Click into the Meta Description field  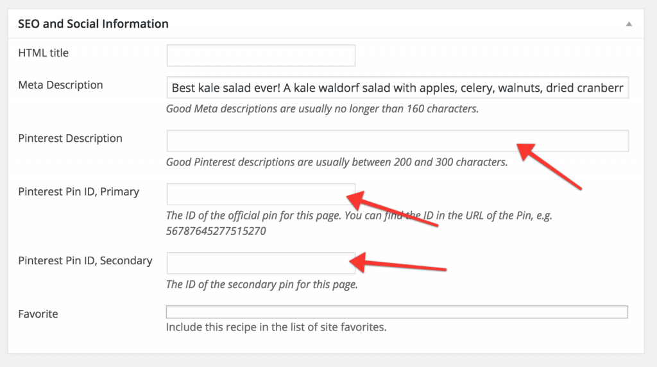pos(397,87)
